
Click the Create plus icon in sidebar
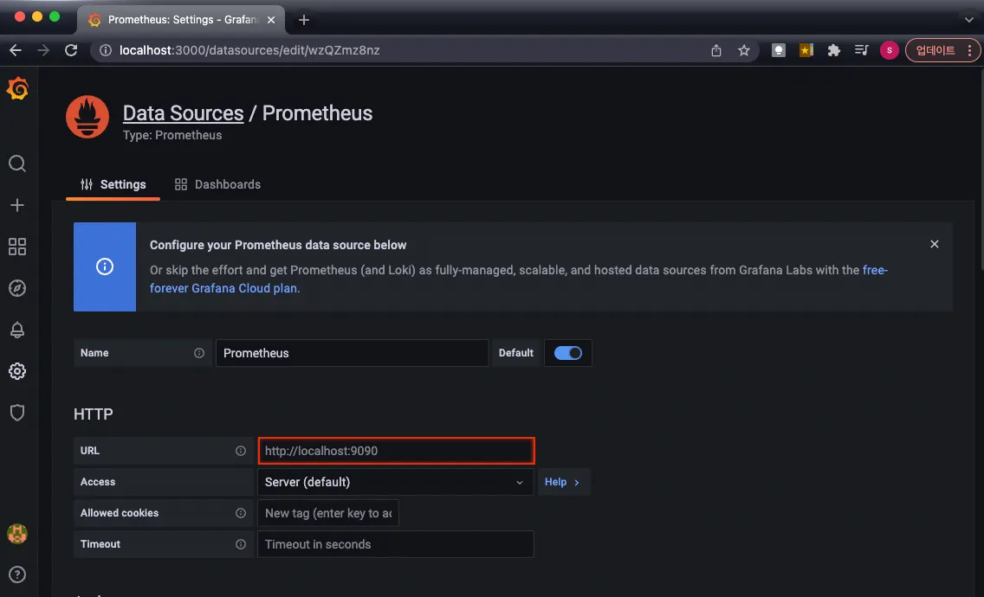coord(17,205)
